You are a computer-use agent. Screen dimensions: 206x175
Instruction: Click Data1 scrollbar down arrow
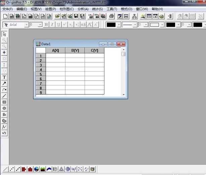pyautogui.click(x=123, y=95)
